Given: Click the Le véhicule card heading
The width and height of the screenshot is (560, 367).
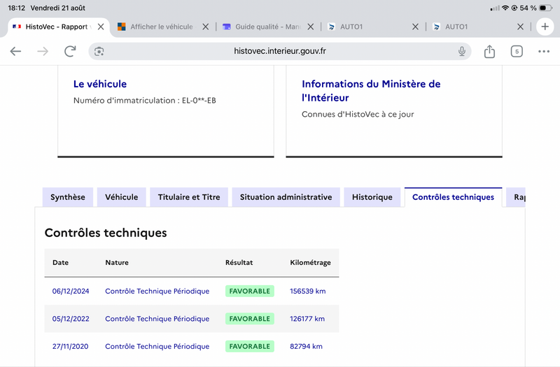Looking at the screenshot, I should [x=100, y=84].
